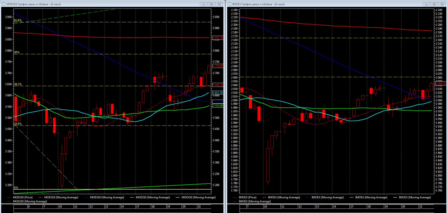The image size is (447, 213).
Task: Click the IMOEX chart window title icon
Action: coord(229,4)
